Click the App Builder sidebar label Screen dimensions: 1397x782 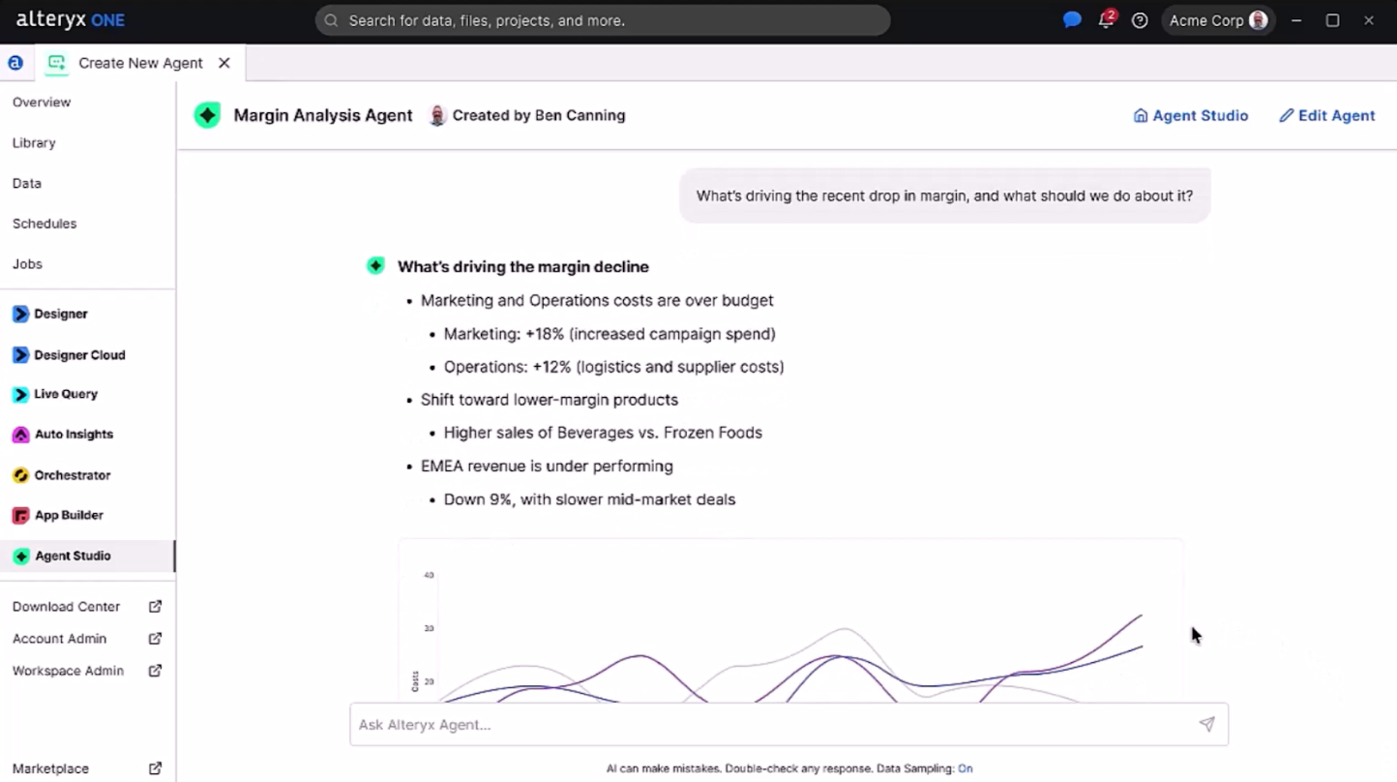(x=69, y=516)
